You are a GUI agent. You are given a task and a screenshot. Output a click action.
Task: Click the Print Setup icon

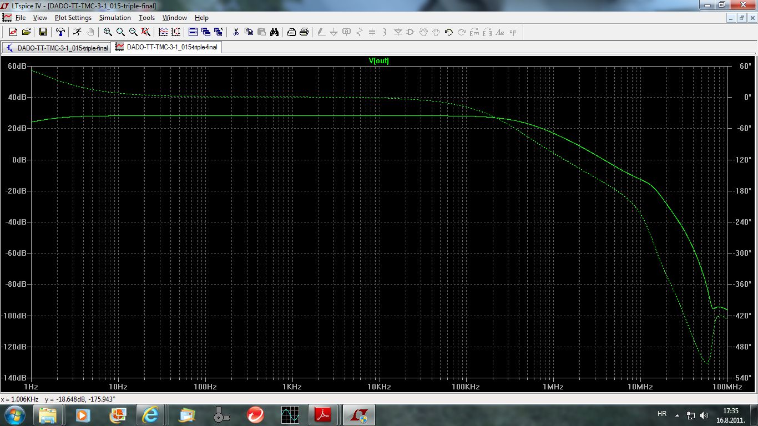point(291,32)
